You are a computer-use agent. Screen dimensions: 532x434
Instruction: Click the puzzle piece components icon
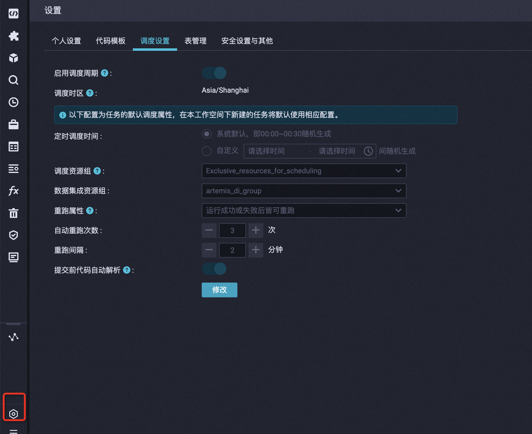coord(14,36)
